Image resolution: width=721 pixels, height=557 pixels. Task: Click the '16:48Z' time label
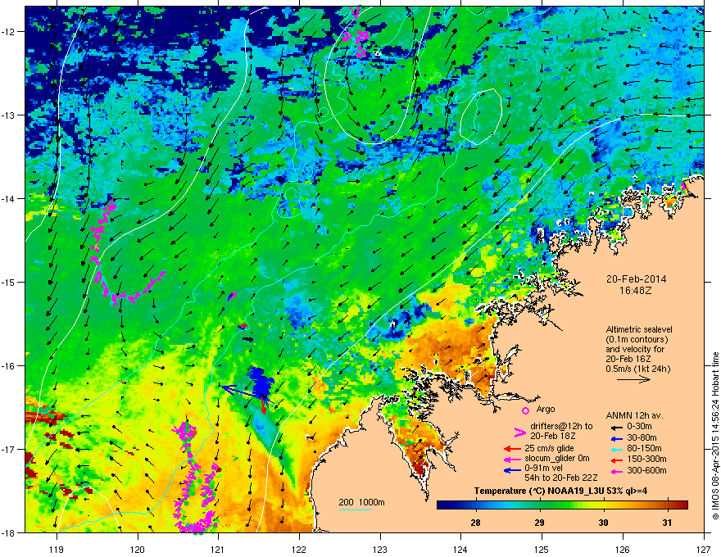pos(636,291)
